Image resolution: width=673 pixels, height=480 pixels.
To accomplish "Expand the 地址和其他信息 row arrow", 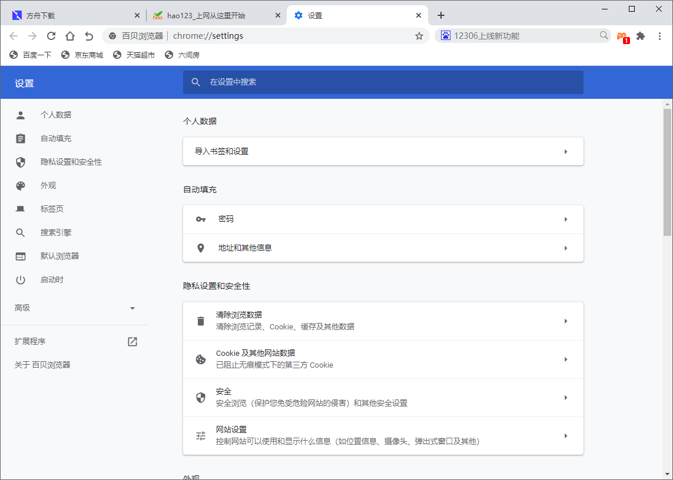I will tap(566, 248).
